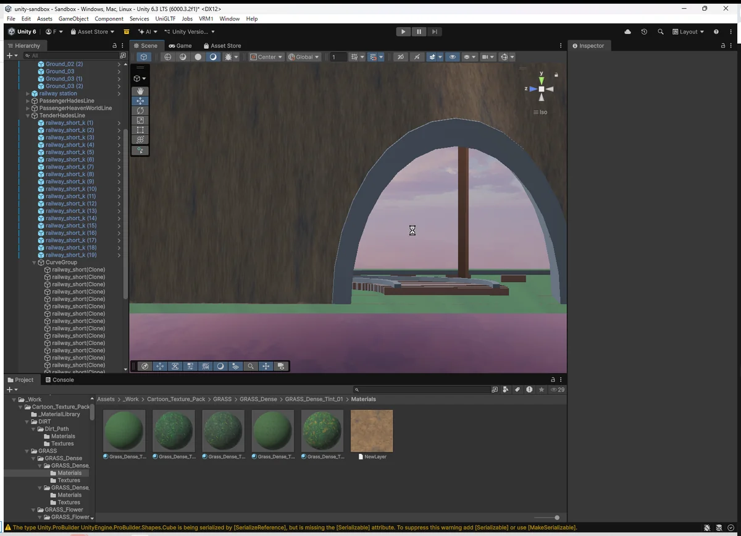Viewport: 741px width, 536px height.
Task: Select the Rect transform tool
Action: tap(140, 130)
